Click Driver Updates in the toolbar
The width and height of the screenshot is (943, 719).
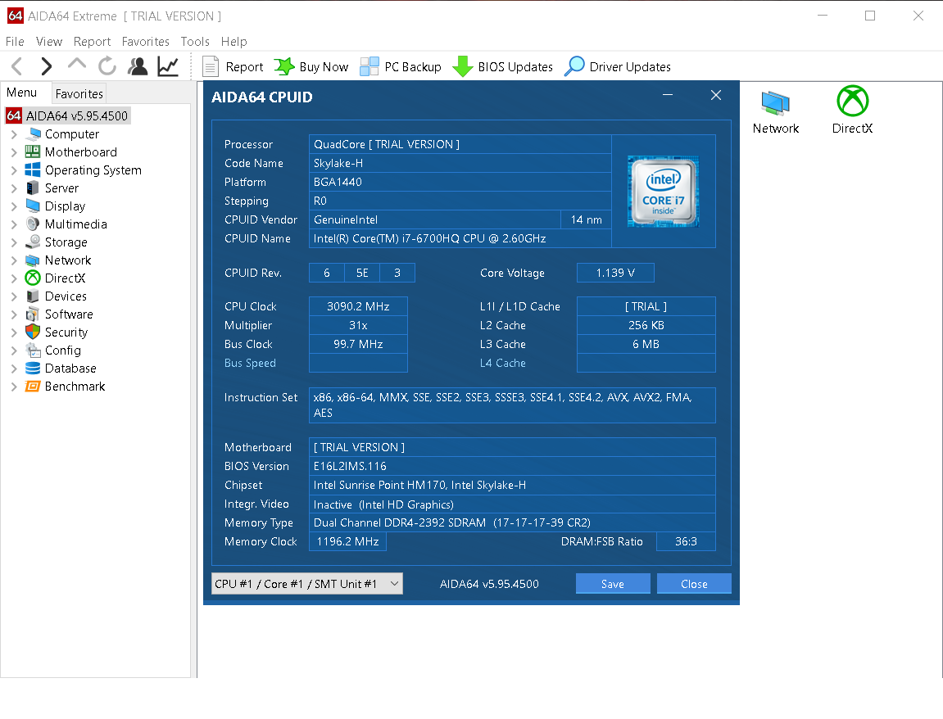[x=618, y=66]
